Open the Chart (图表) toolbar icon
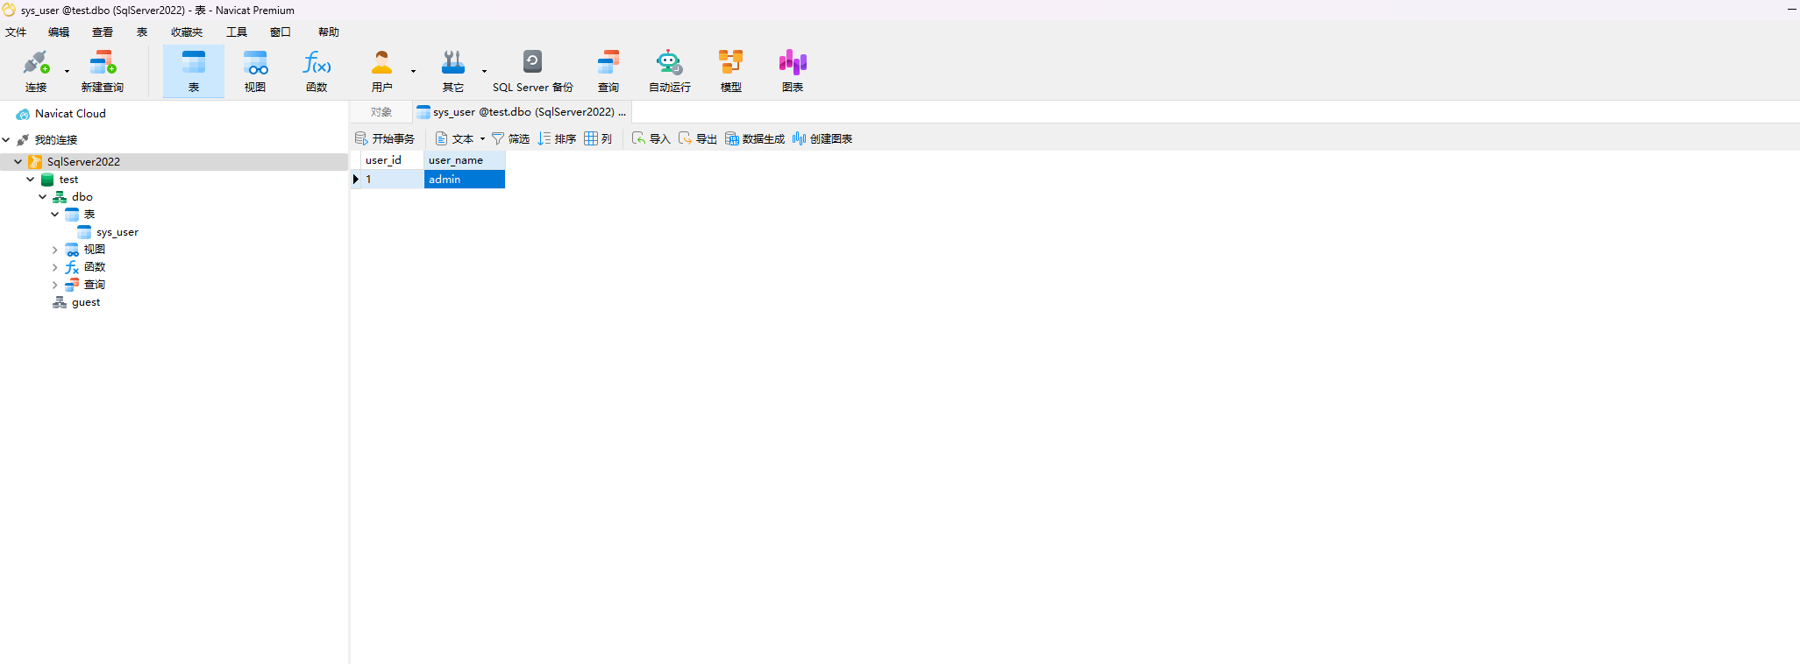 793,71
